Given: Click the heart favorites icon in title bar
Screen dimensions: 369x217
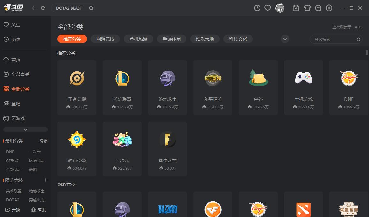Looking at the screenshot, I should (268, 8).
